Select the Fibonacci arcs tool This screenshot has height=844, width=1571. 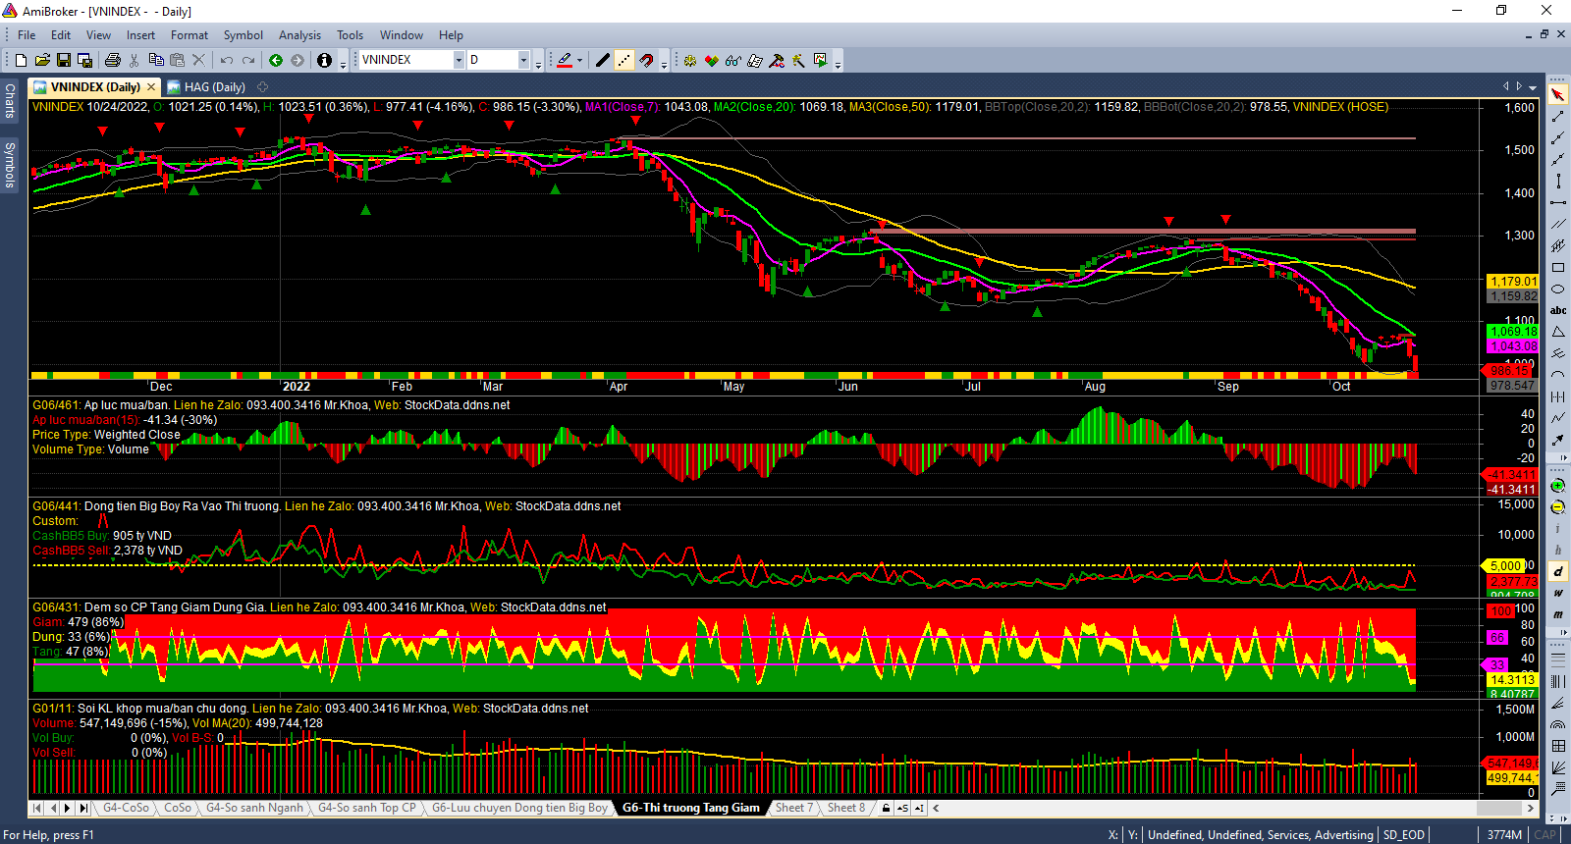(x=1558, y=724)
